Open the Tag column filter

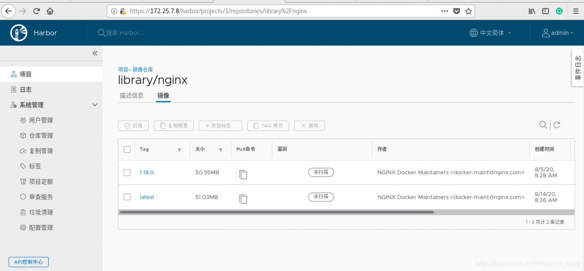(x=179, y=150)
